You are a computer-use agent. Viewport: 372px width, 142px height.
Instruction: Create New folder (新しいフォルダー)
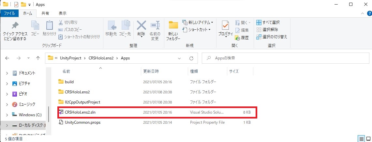tap(173, 31)
